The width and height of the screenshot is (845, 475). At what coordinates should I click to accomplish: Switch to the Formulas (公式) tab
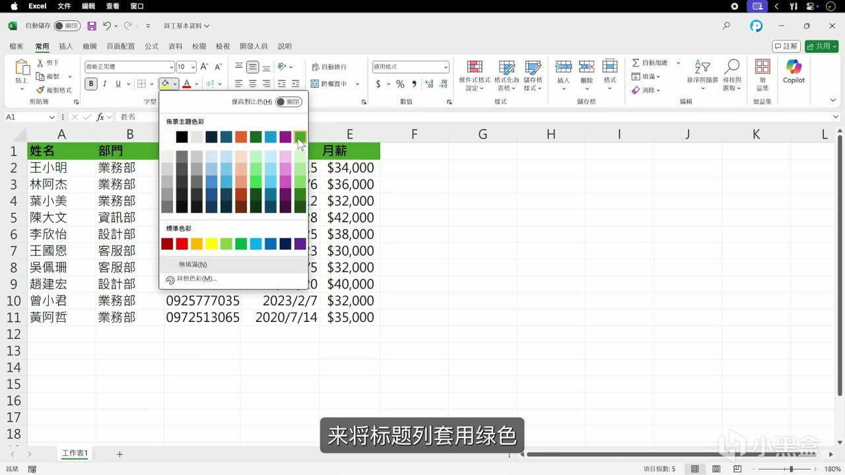click(152, 46)
